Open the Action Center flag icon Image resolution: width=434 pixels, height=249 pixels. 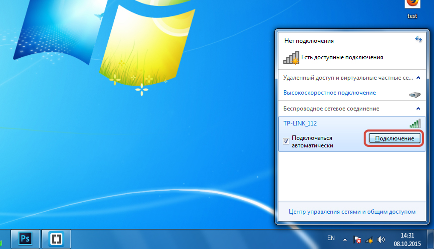click(x=357, y=240)
